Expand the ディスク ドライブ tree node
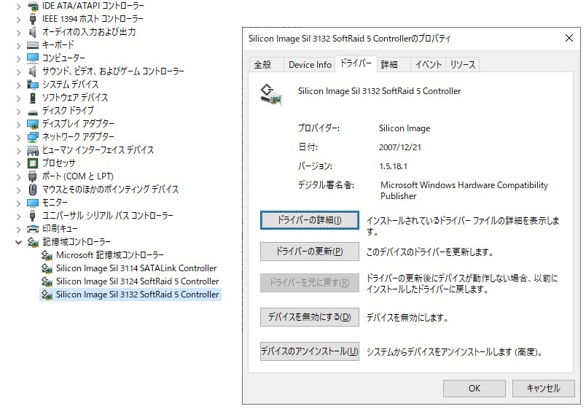The width and height of the screenshot is (586, 409). pos(18,111)
